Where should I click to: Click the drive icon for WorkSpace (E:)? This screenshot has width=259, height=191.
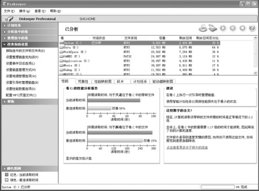tap(62, 52)
